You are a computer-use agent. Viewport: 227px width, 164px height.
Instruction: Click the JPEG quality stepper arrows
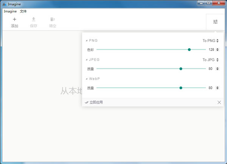click(218, 69)
